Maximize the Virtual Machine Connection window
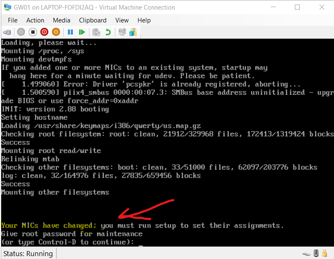Image resolution: width=334 pixels, height=259 pixels. pos(297,7)
